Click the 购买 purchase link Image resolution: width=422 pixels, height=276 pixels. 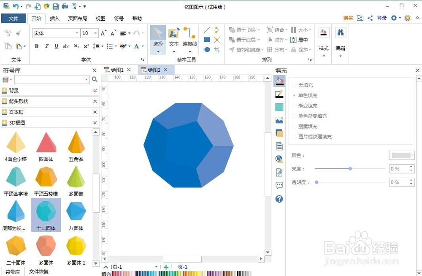pos(348,18)
